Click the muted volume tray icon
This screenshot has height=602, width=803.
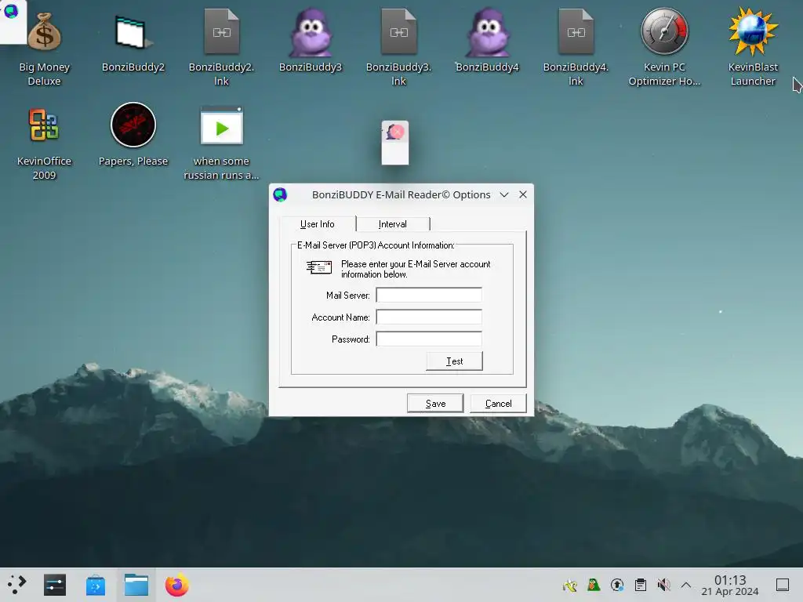pos(663,585)
